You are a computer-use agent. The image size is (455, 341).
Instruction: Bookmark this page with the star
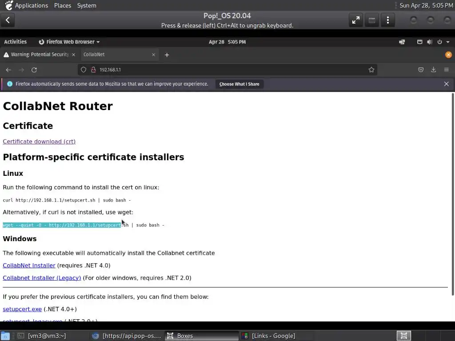371,70
